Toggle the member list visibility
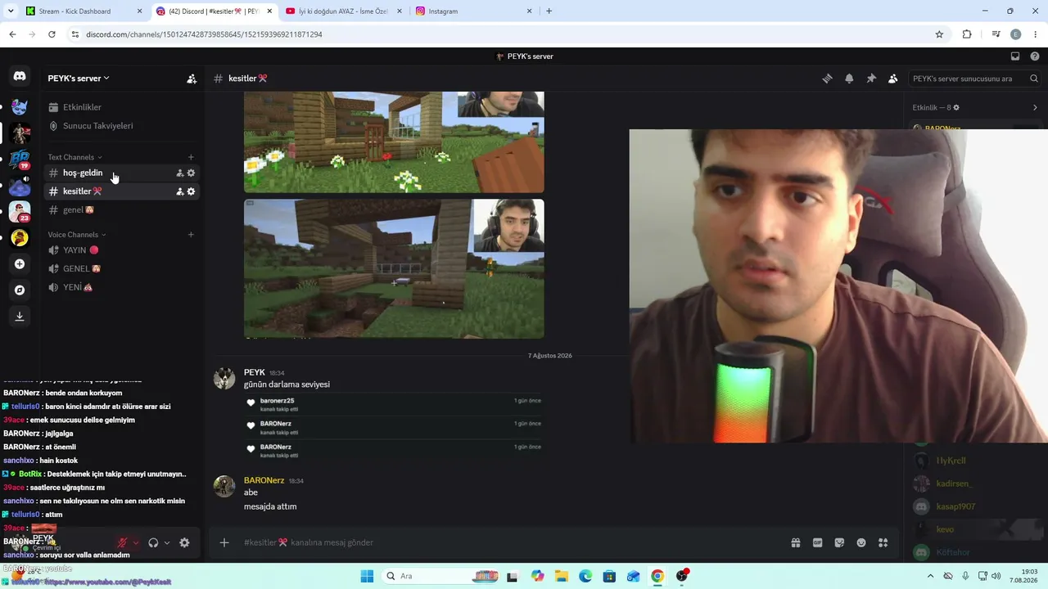 892,79
